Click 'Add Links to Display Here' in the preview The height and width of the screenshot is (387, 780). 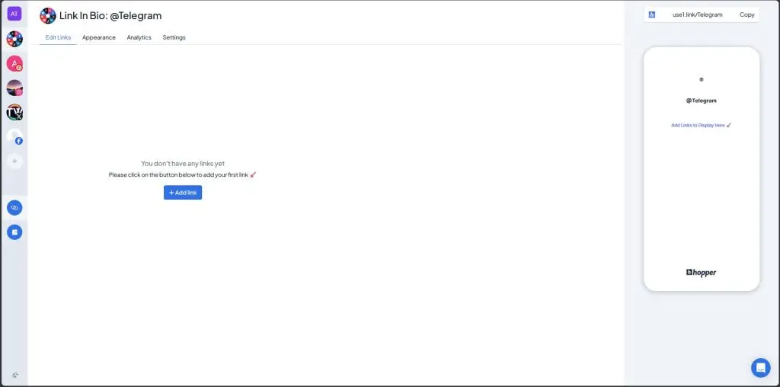point(702,126)
